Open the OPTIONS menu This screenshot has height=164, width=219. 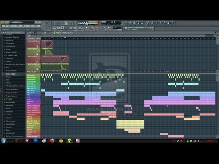[x=27, y=26]
